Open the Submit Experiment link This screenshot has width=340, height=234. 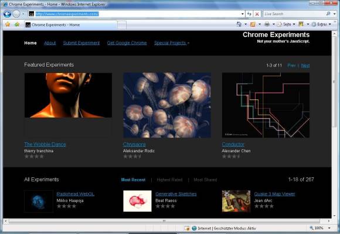81,43
